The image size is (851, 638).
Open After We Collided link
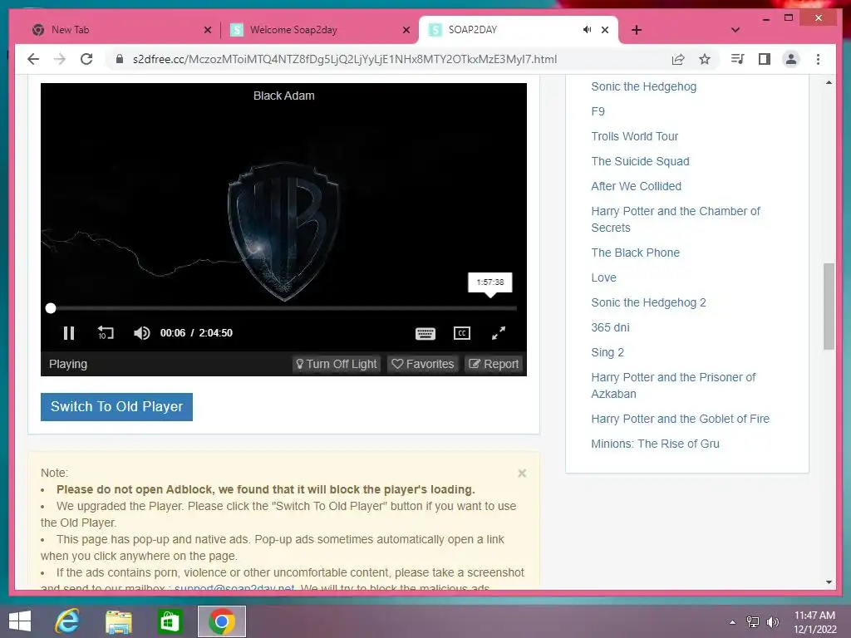point(636,187)
